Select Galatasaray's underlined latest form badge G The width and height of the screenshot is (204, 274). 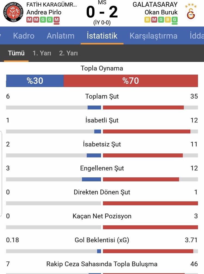[174, 20]
